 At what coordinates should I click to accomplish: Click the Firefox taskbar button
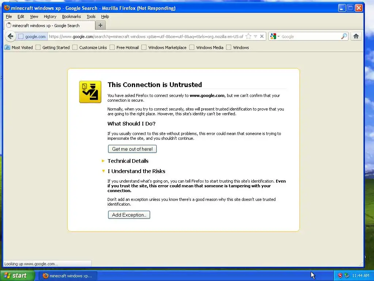(68, 276)
